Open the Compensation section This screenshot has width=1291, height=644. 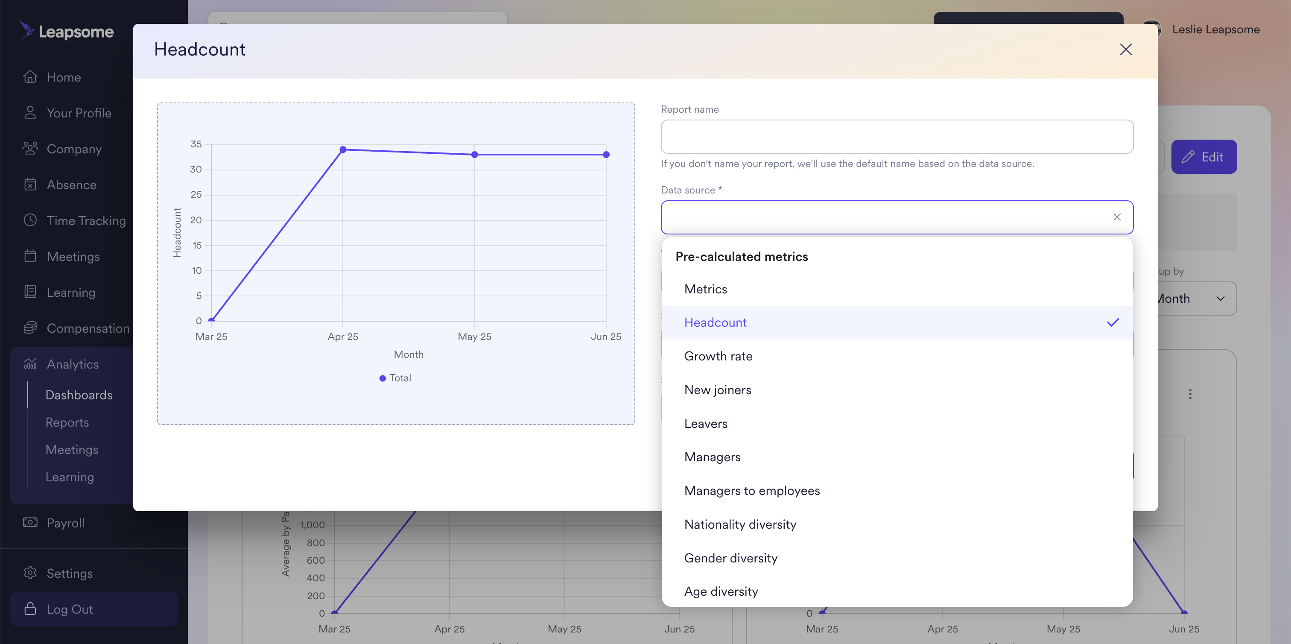pos(89,328)
